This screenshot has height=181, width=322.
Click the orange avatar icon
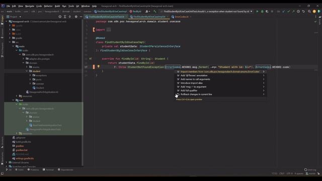pos(314,12)
